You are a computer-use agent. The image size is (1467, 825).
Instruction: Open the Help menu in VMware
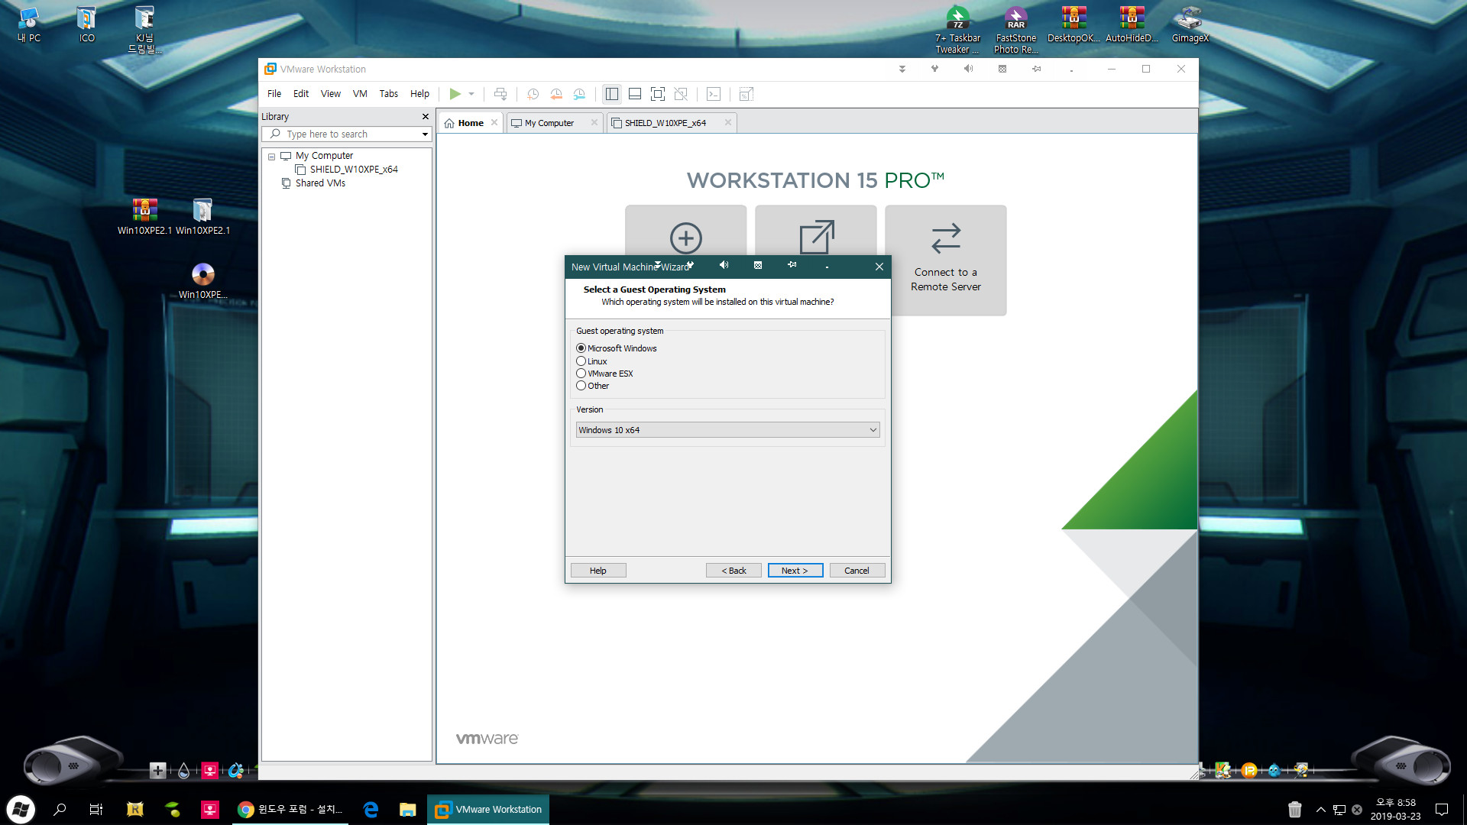click(419, 94)
